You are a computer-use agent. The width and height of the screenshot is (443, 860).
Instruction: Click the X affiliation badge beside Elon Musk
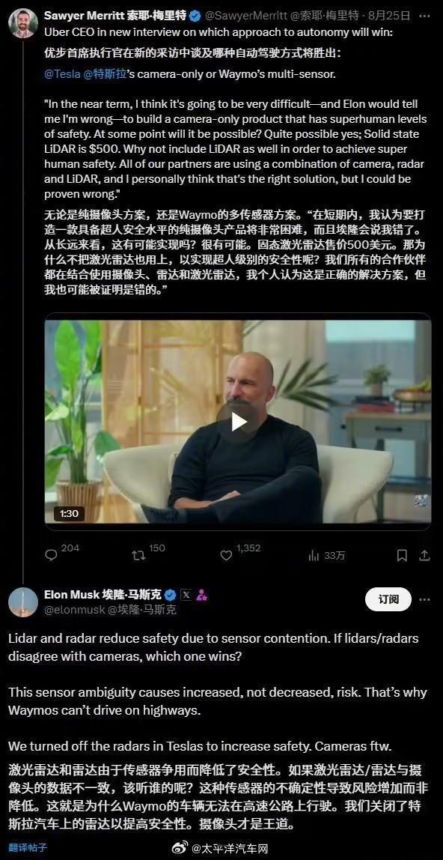[x=186, y=595]
